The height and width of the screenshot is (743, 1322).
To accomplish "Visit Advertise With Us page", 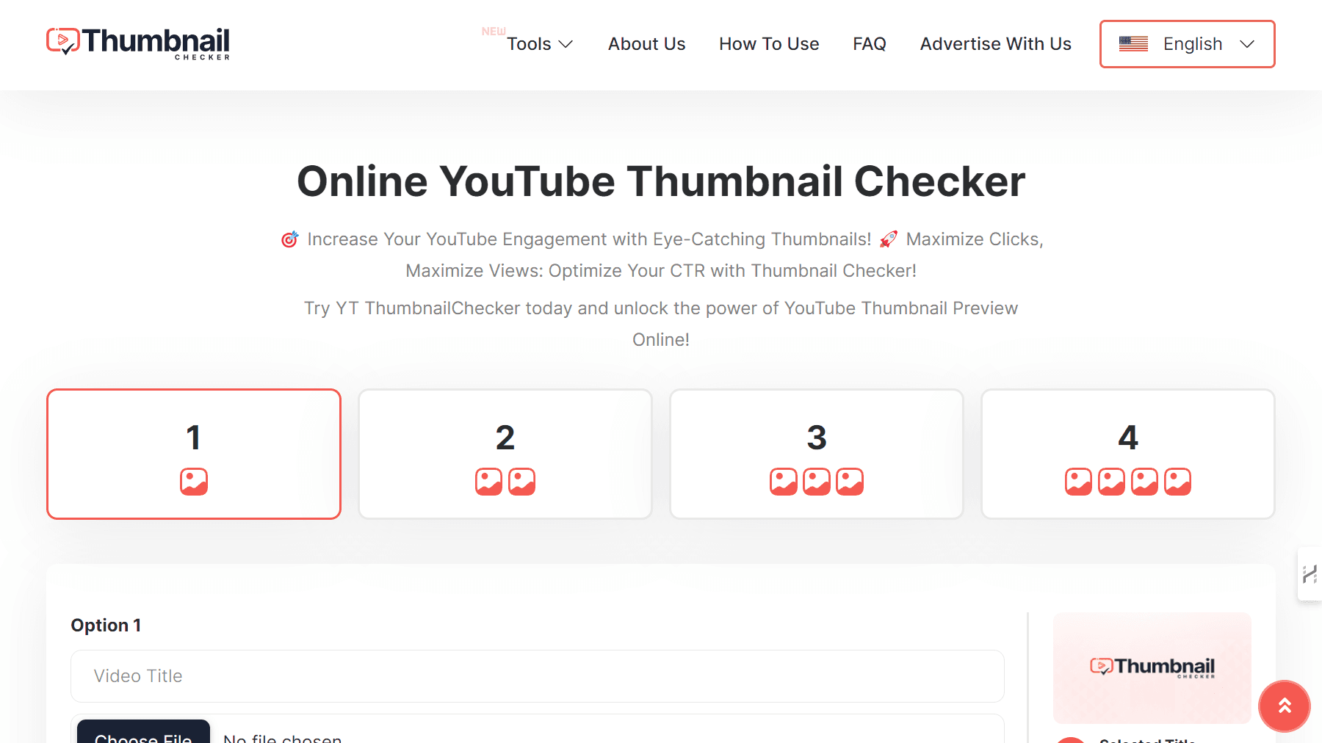I will pyautogui.click(x=995, y=44).
